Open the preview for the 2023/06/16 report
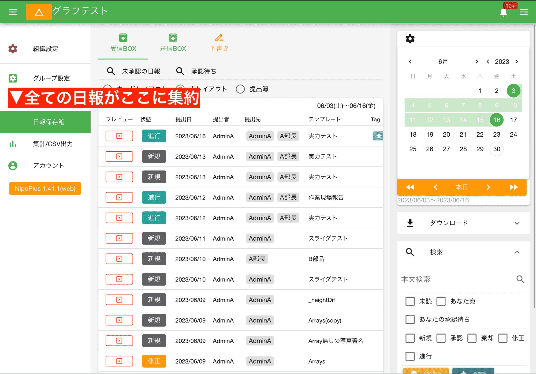Viewport: 536px width, 374px height. 119,136
